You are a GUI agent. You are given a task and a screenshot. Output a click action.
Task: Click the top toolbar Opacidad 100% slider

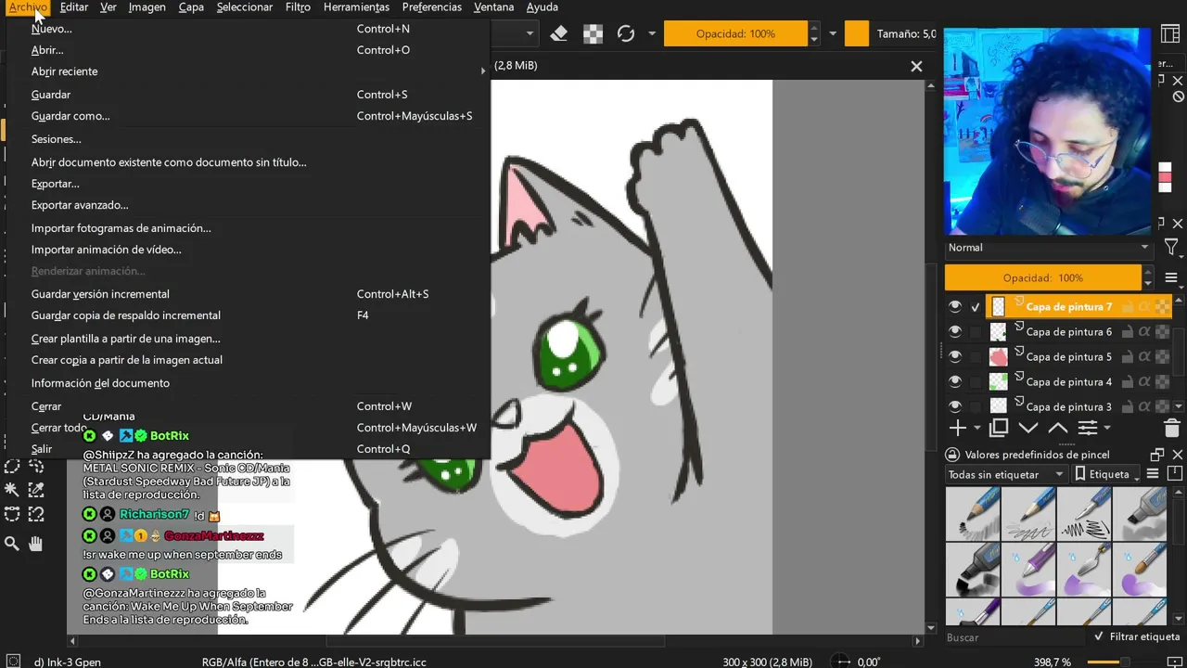pyautogui.click(x=735, y=33)
